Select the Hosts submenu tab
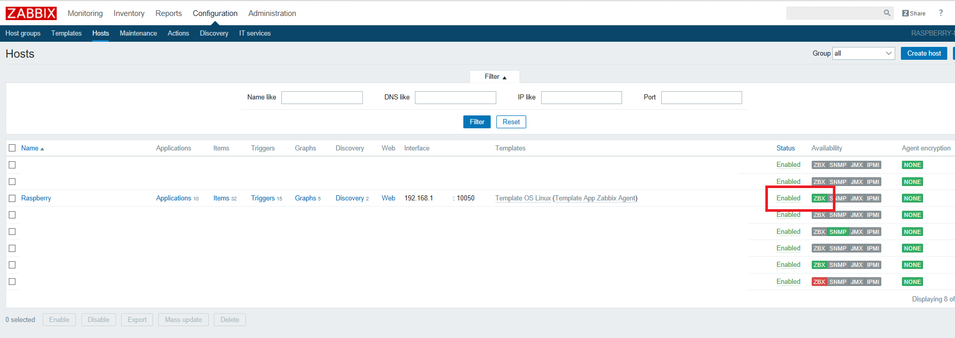The height and width of the screenshot is (338, 955). pyautogui.click(x=100, y=33)
